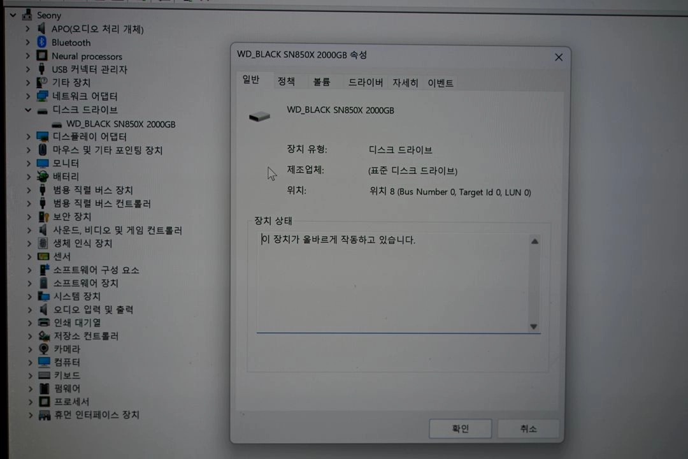Select the 소프트웨어 구성 요소 tree row
The height and width of the screenshot is (459, 688).
tap(96, 270)
